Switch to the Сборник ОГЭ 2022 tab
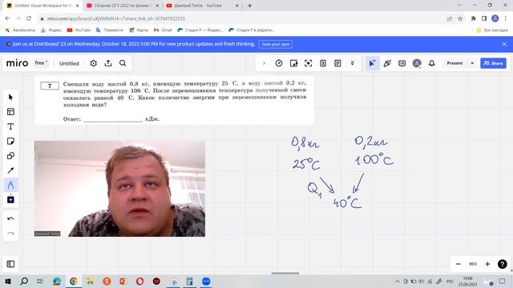The width and height of the screenshot is (513, 288). (x=123, y=6)
